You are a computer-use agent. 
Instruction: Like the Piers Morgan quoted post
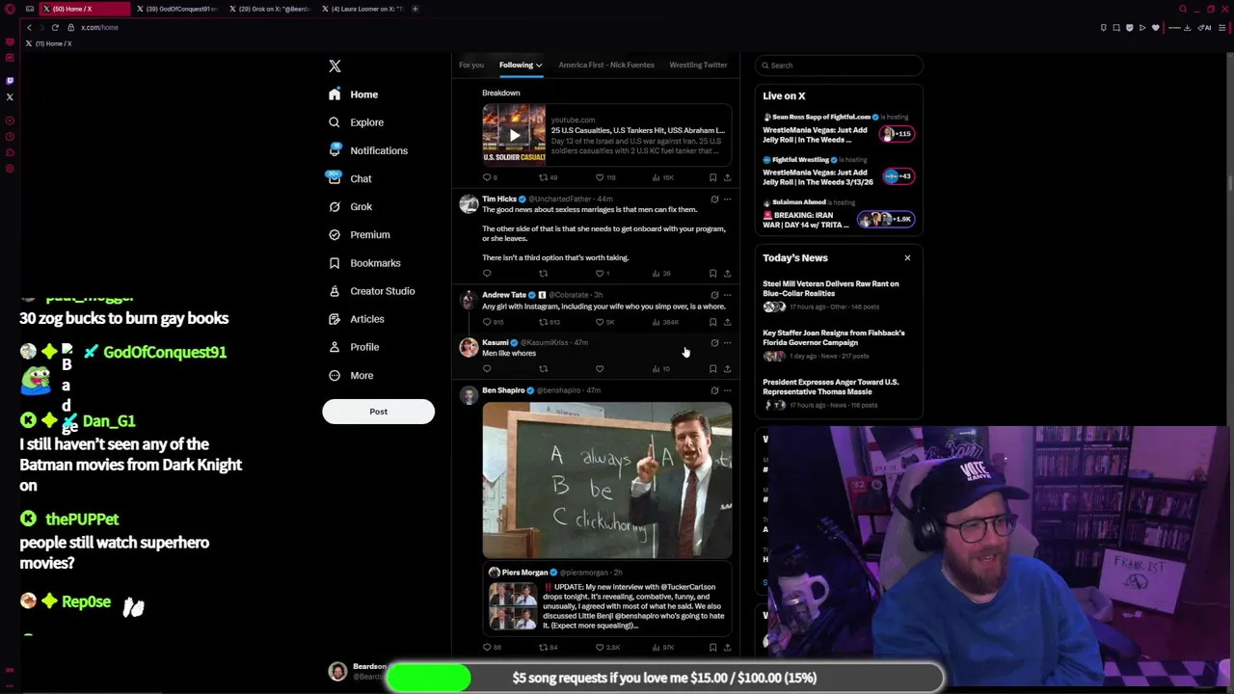(x=600, y=648)
